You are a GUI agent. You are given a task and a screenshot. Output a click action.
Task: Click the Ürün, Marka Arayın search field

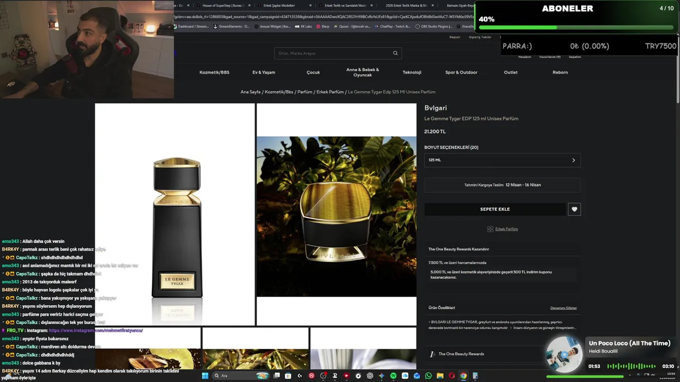click(x=338, y=53)
